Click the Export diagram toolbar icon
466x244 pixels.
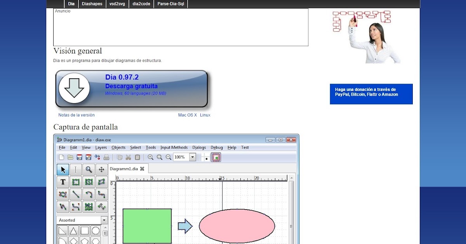(97, 157)
